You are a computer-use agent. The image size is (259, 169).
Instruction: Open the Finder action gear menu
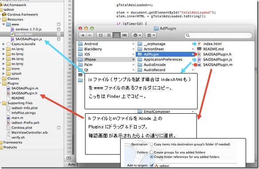pos(137,35)
